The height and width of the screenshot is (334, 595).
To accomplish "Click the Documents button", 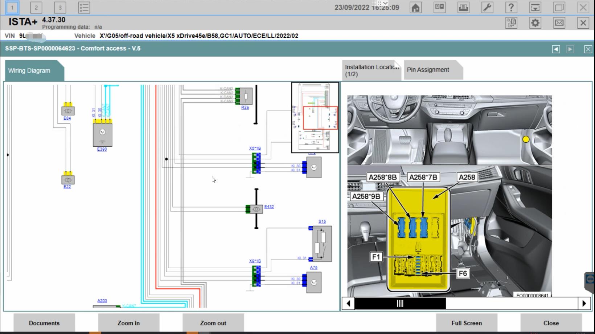I will pyautogui.click(x=44, y=323).
